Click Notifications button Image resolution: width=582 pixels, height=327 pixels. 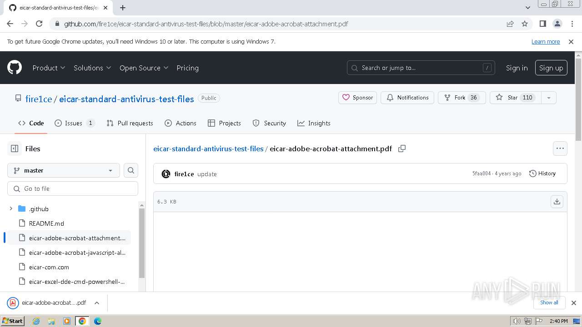(x=407, y=98)
